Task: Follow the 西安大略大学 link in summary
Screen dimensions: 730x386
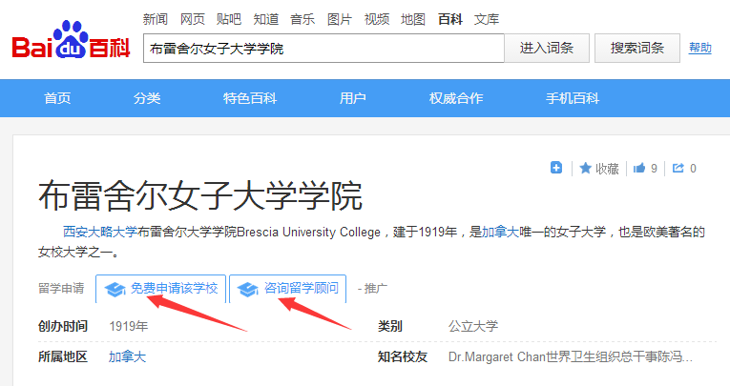Action: coord(100,232)
